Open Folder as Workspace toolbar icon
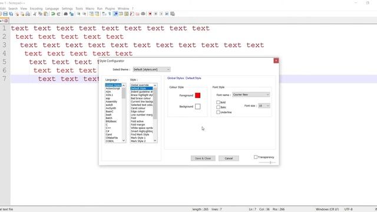Image resolution: width=377 pixels, height=212 pixels. (x=137, y=14)
